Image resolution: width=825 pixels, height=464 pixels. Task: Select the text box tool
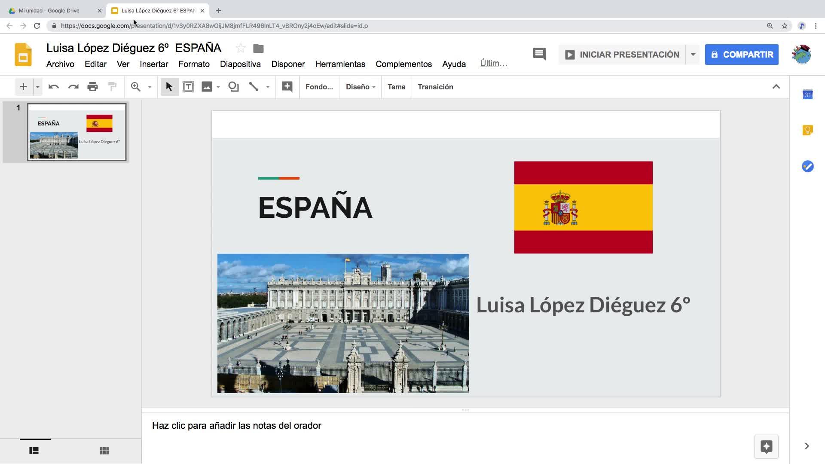click(188, 87)
